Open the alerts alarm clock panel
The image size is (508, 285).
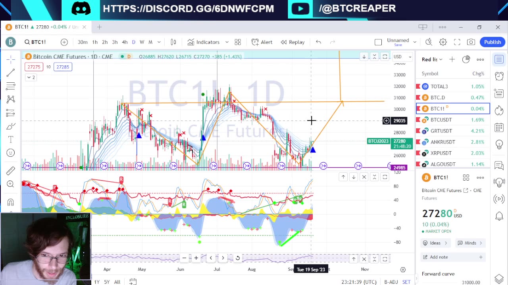point(499,76)
